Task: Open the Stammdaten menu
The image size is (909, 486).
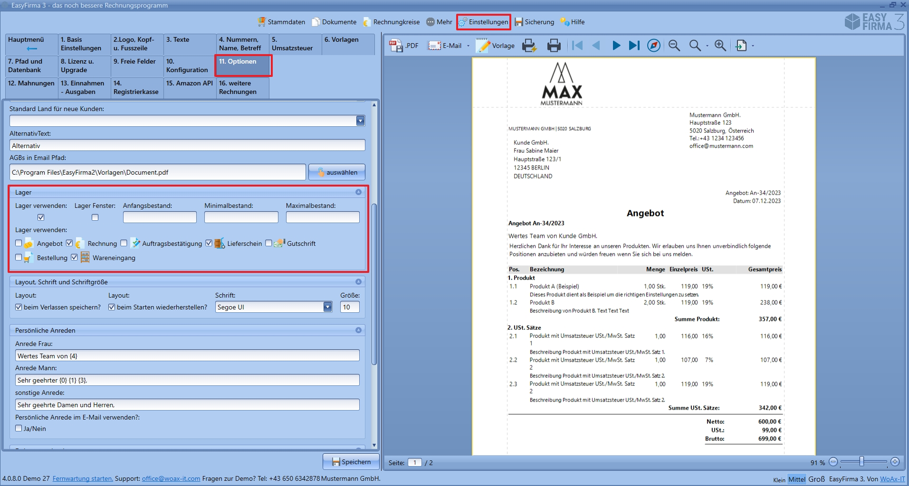Action: coord(281,22)
